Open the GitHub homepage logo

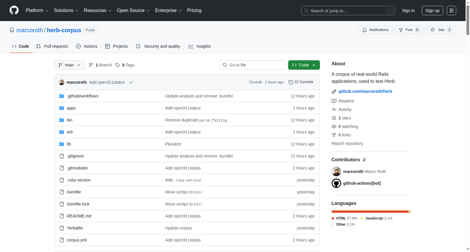coord(14,10)
